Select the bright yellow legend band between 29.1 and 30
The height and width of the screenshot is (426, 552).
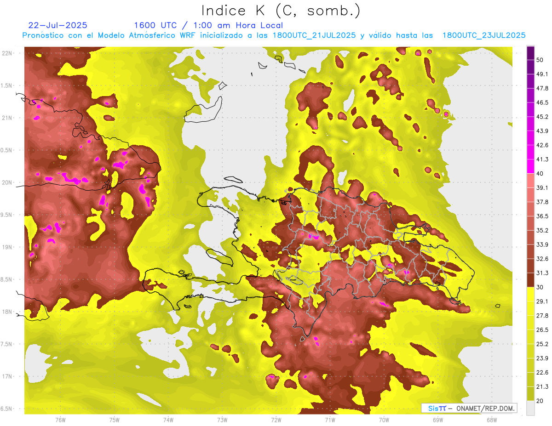click(530, 294)
